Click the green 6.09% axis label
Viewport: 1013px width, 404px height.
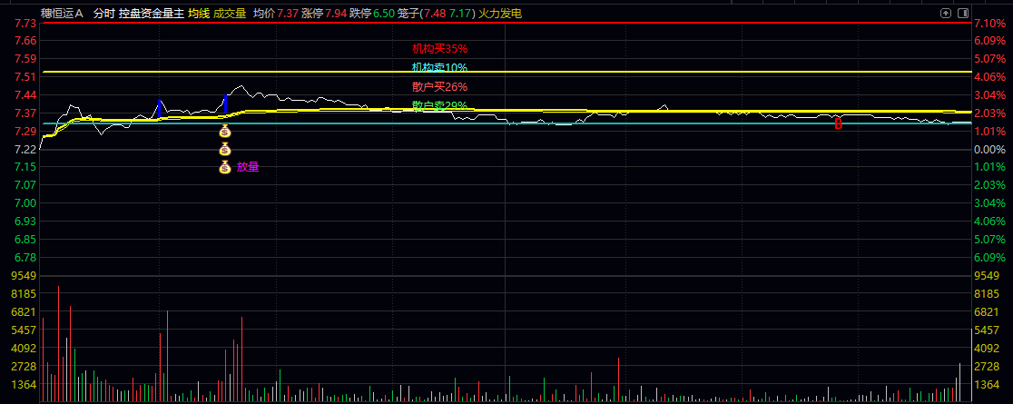coord(991,257)
